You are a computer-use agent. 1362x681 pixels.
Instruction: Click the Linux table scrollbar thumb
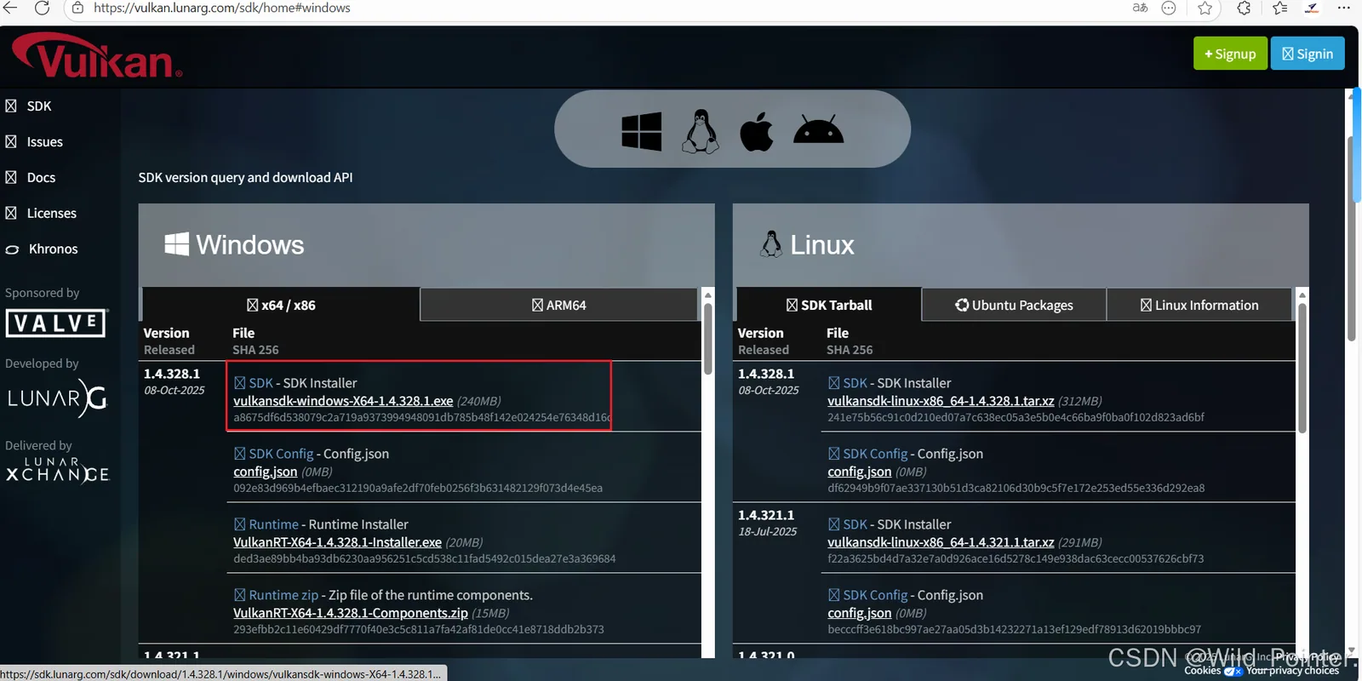pyautogui.click(x=1302, y=368)
